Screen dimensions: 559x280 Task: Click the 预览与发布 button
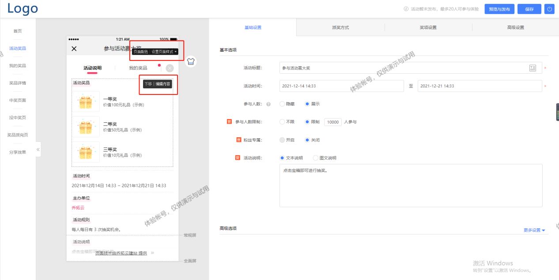point(499,9)
